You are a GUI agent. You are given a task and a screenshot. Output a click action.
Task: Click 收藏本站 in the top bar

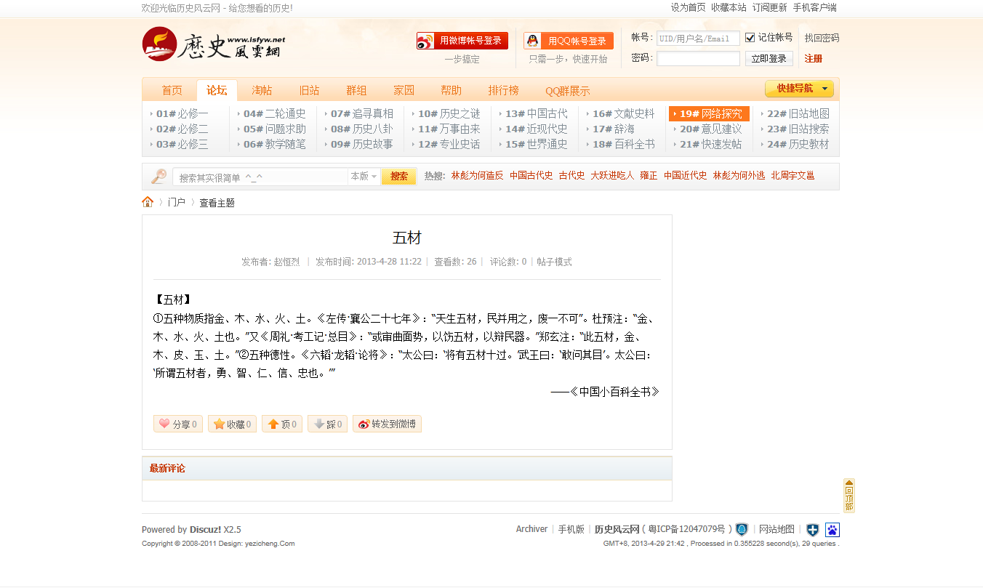pos(729,7)
